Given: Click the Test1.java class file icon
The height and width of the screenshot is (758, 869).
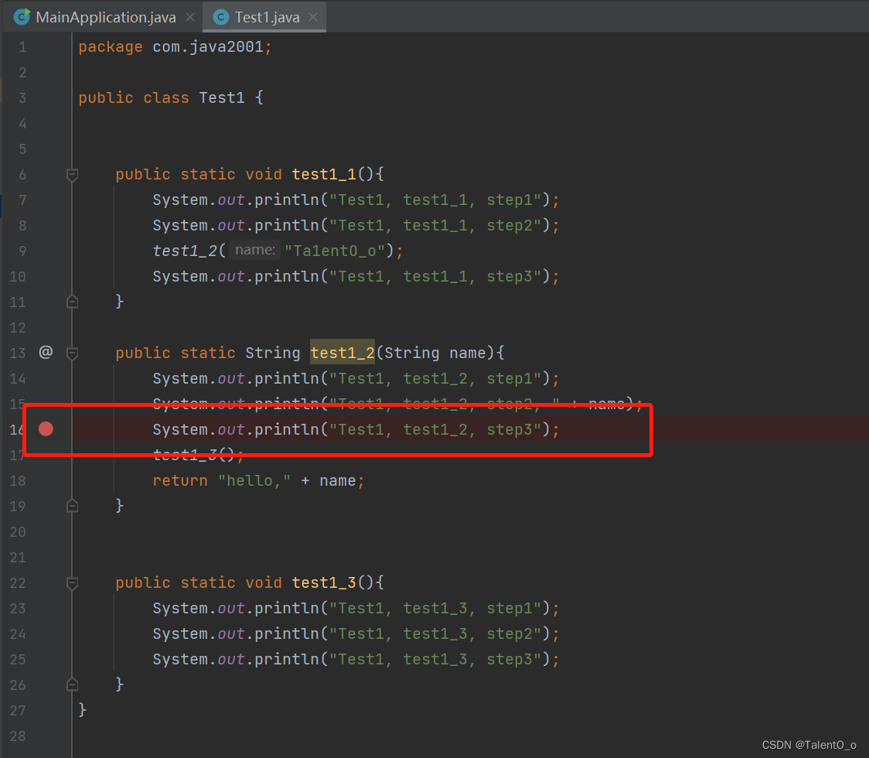Looking at the screenshot, I should point(220,17).
